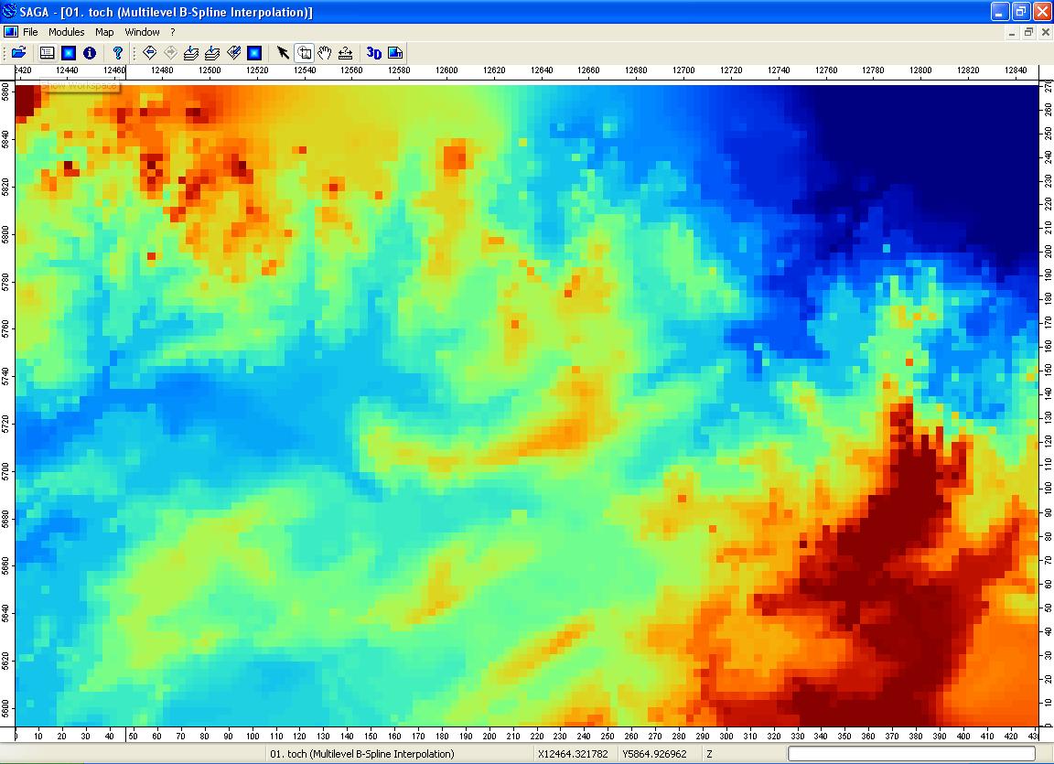Viewport: 1054px width, 764px height.
Task: Click the Load folder icon in toolbar
Action: coord(19,52)
